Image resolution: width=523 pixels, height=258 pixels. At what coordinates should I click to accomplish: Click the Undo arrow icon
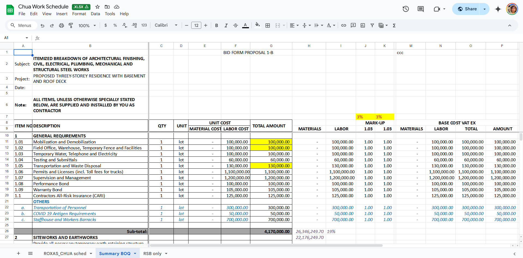pyautogui.click(x=42, y=26)
